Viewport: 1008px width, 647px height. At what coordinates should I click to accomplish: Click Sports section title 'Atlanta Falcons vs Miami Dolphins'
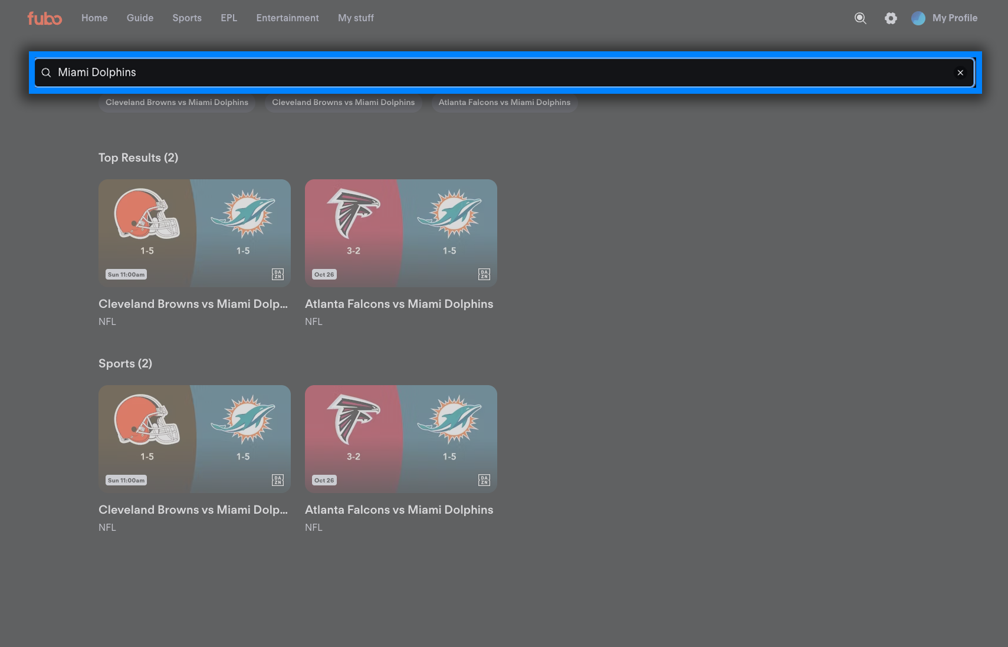pos(399,510)
